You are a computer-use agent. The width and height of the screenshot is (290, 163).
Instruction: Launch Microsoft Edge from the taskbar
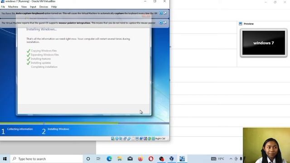[x=109, y=159]
